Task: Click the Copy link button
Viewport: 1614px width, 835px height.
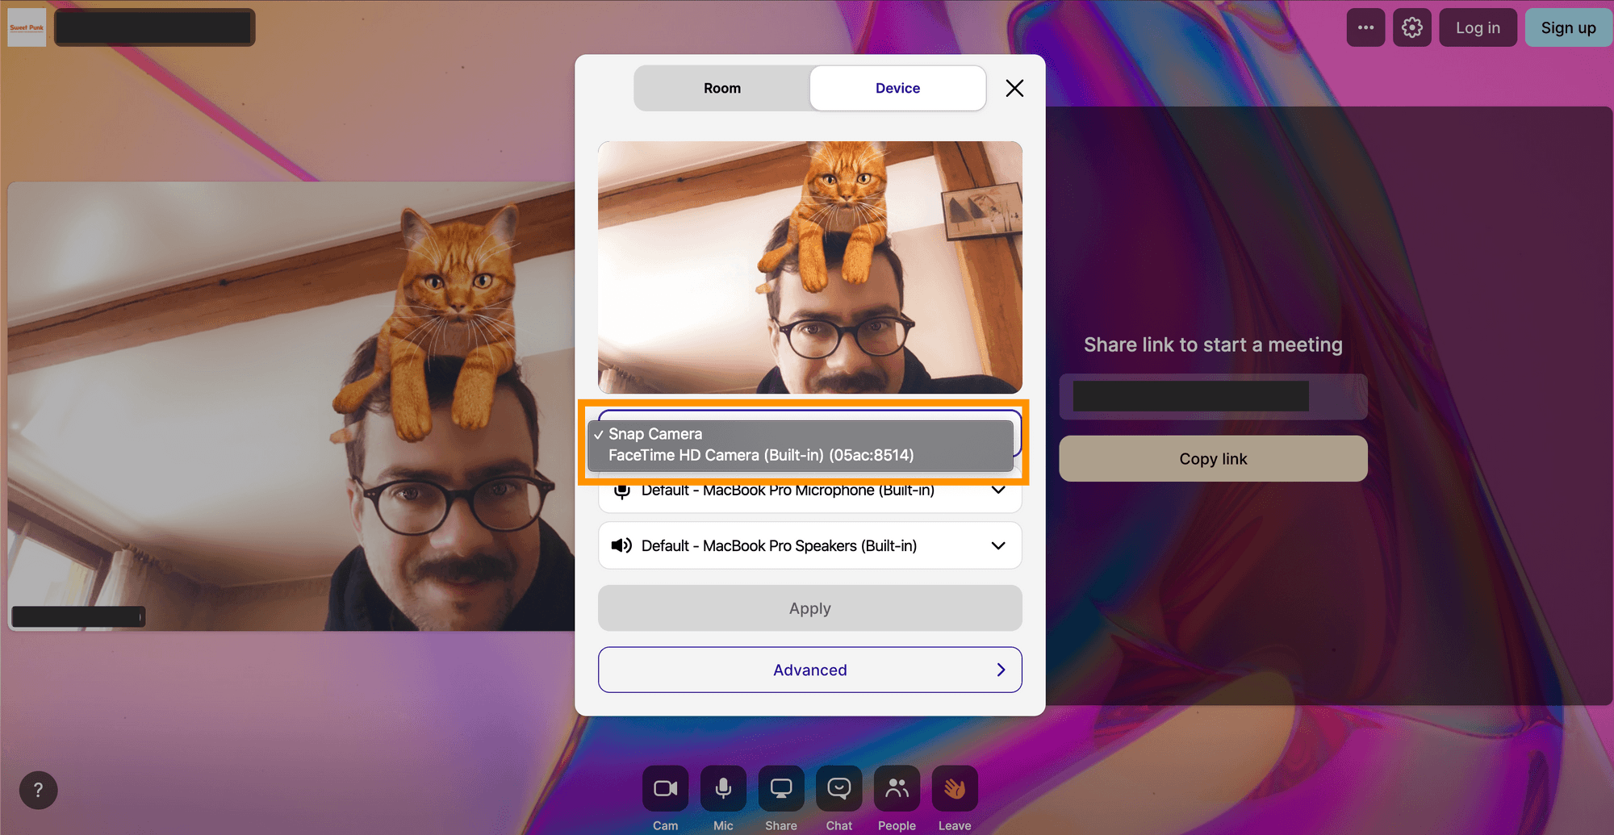Action: 1212,458
